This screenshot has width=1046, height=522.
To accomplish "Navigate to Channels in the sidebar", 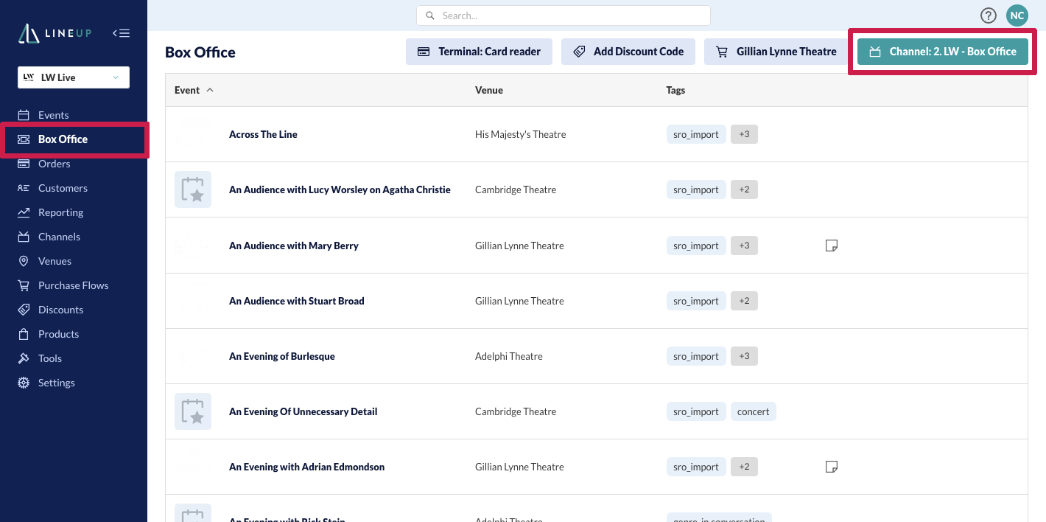I will coord(59,237).
